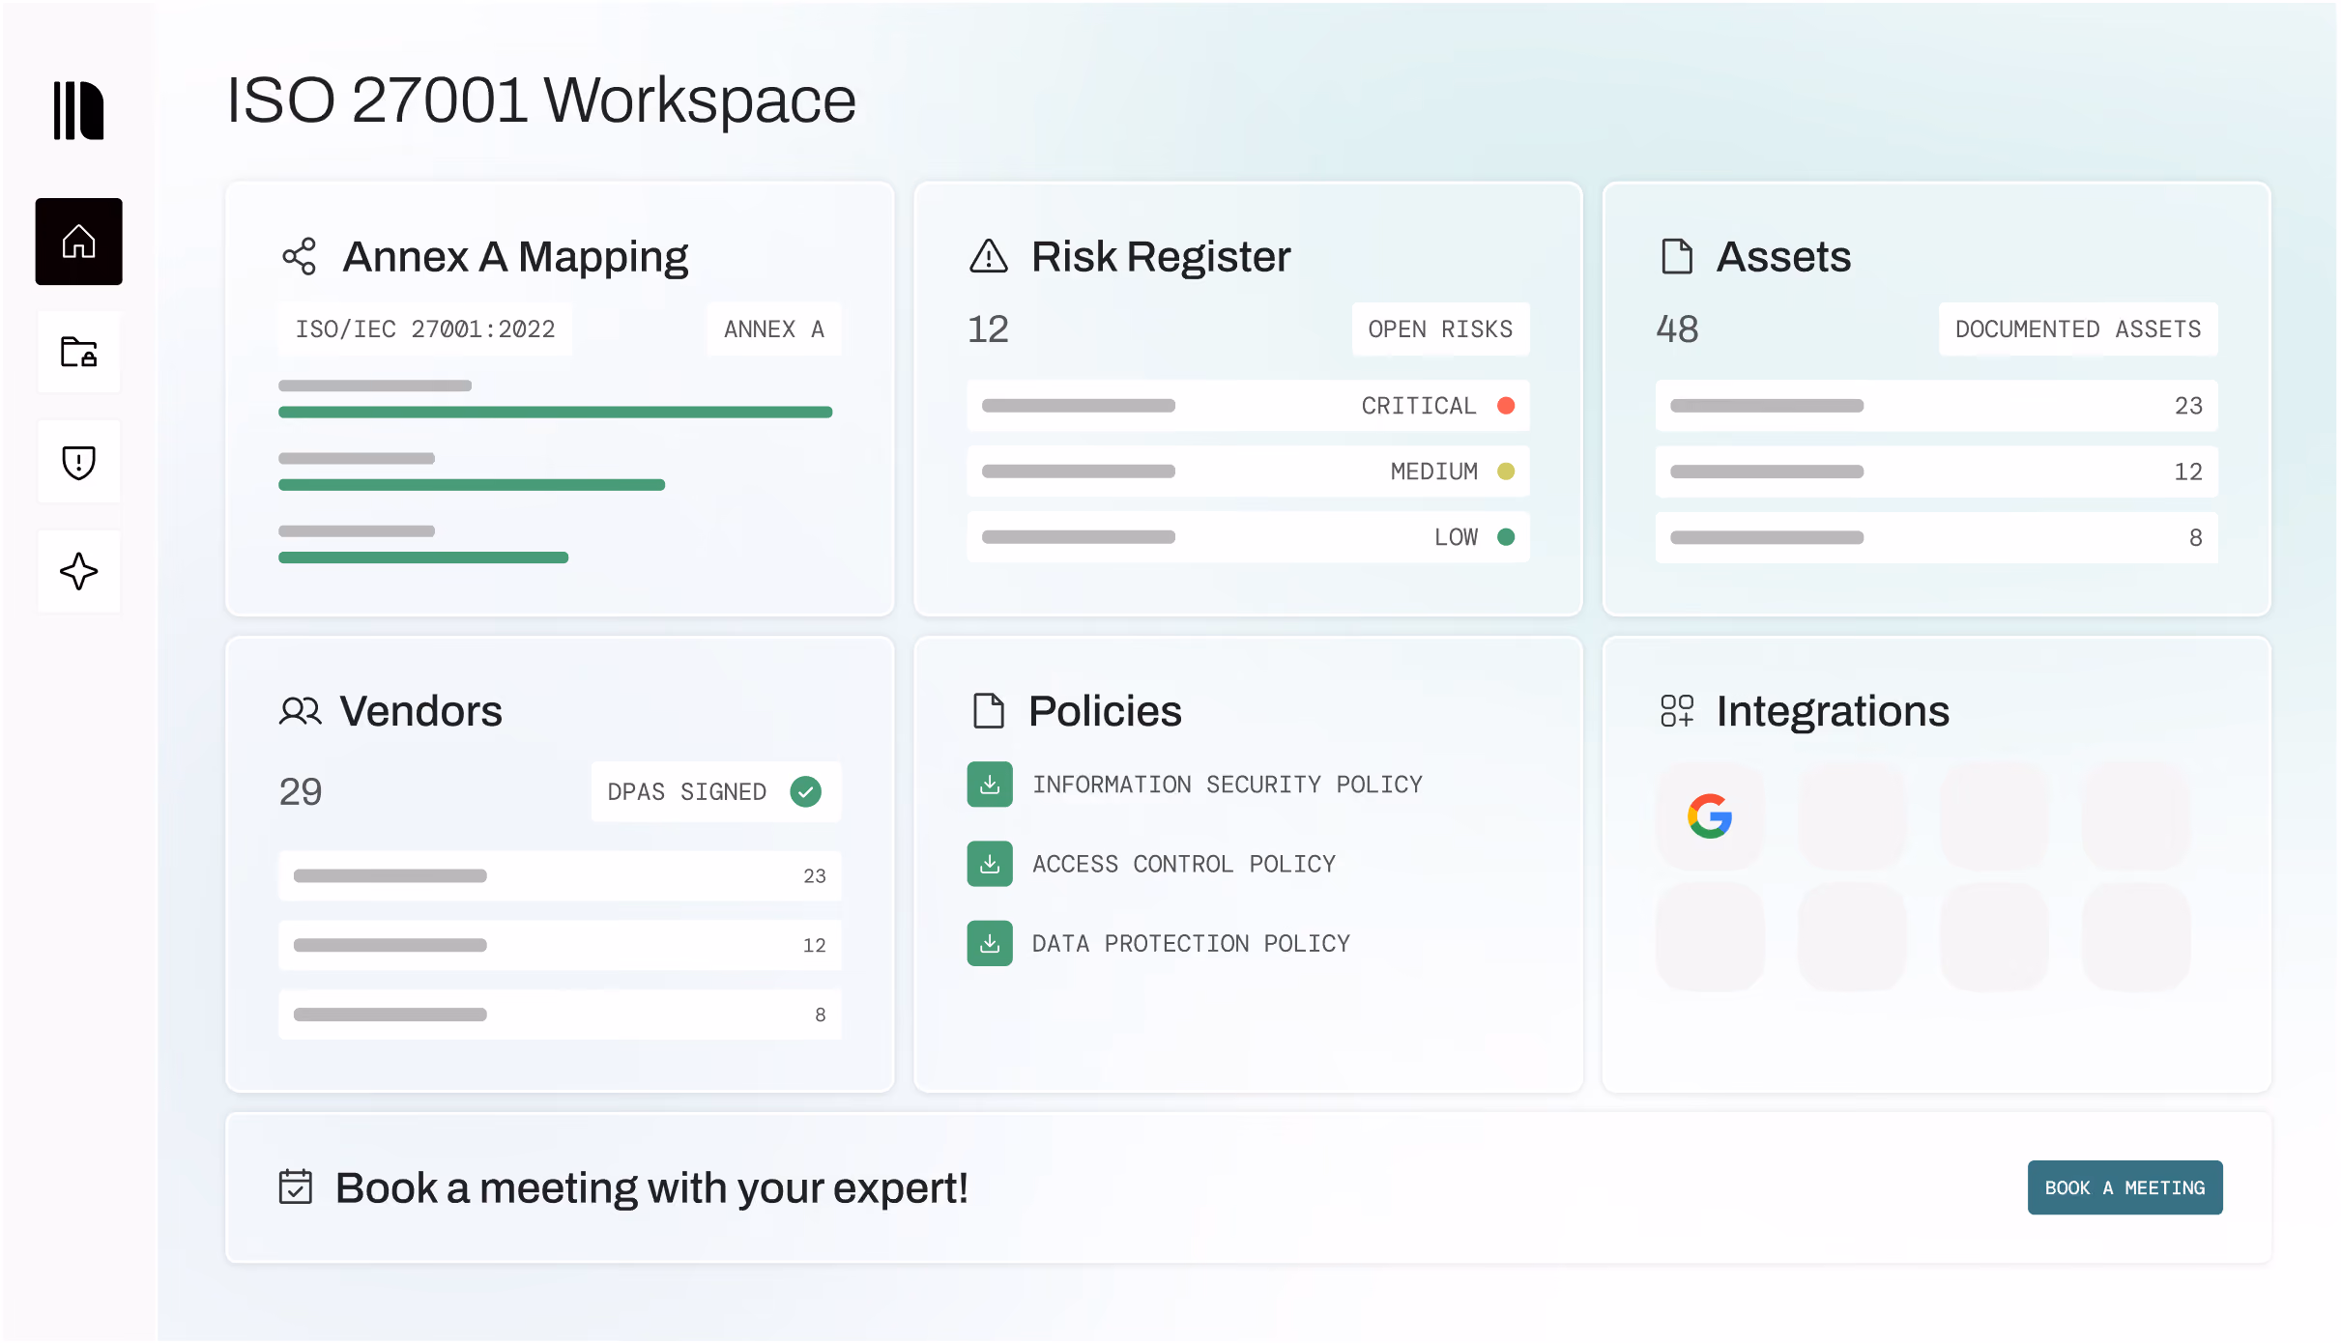This screenshot has height=1343, width=2341.
Task: Click the vendors count 29
Action: [301, 792]
